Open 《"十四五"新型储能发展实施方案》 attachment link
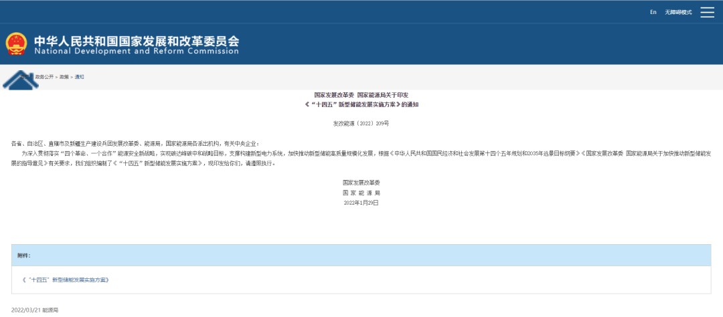Image resolution: width=723 pixels, height=317 pixels. (65, 280)
